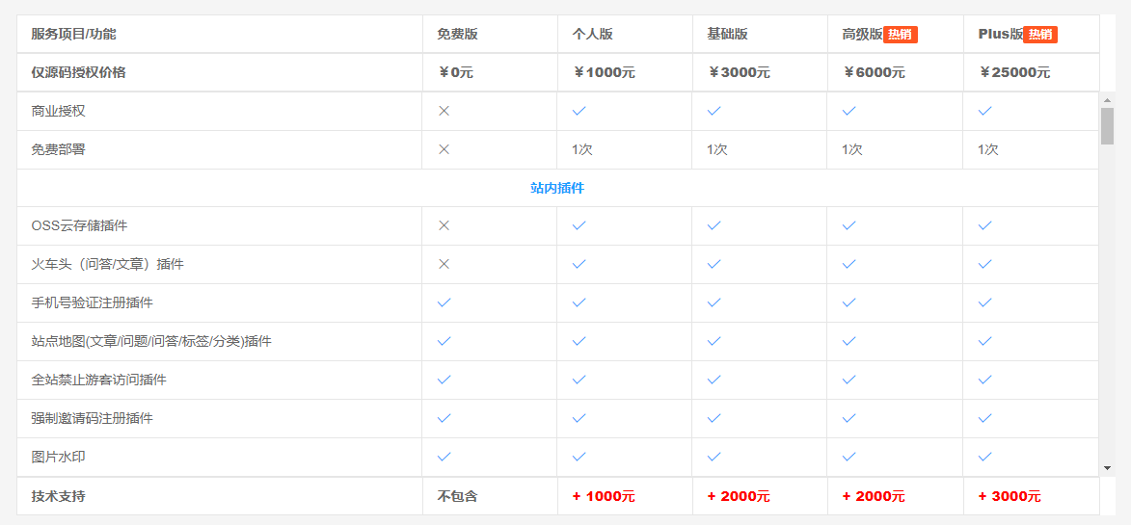
Task: Click the 热销 badge next to 高级版
Action: pos(901,35)
